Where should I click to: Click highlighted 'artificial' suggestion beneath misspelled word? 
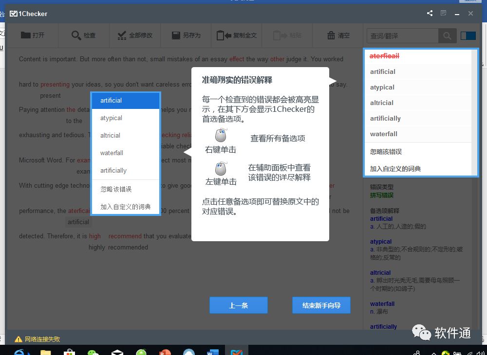click(78, 222)
